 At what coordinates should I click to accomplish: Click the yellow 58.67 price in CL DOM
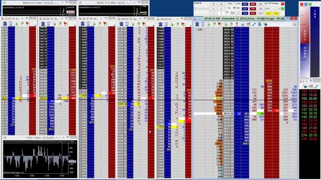(x=5, y=98)
